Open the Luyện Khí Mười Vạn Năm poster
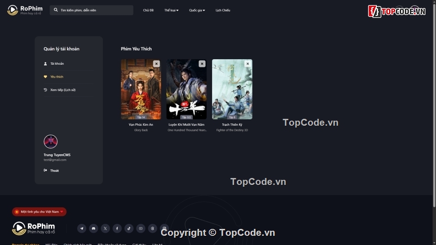The width and height of the screenshot is (436, 245). coord(187,89)
